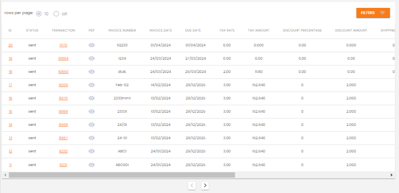
Task: Click invoice number 2333mm1
Action: [x=122, y=98]
